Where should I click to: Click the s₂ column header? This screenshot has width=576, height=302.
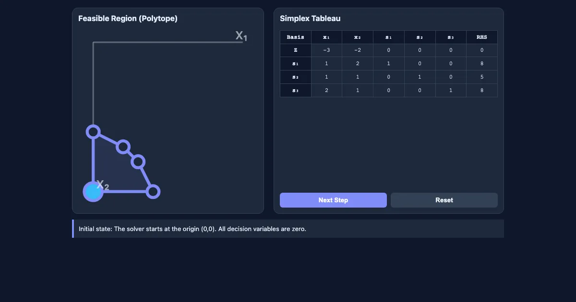[420, 37]
